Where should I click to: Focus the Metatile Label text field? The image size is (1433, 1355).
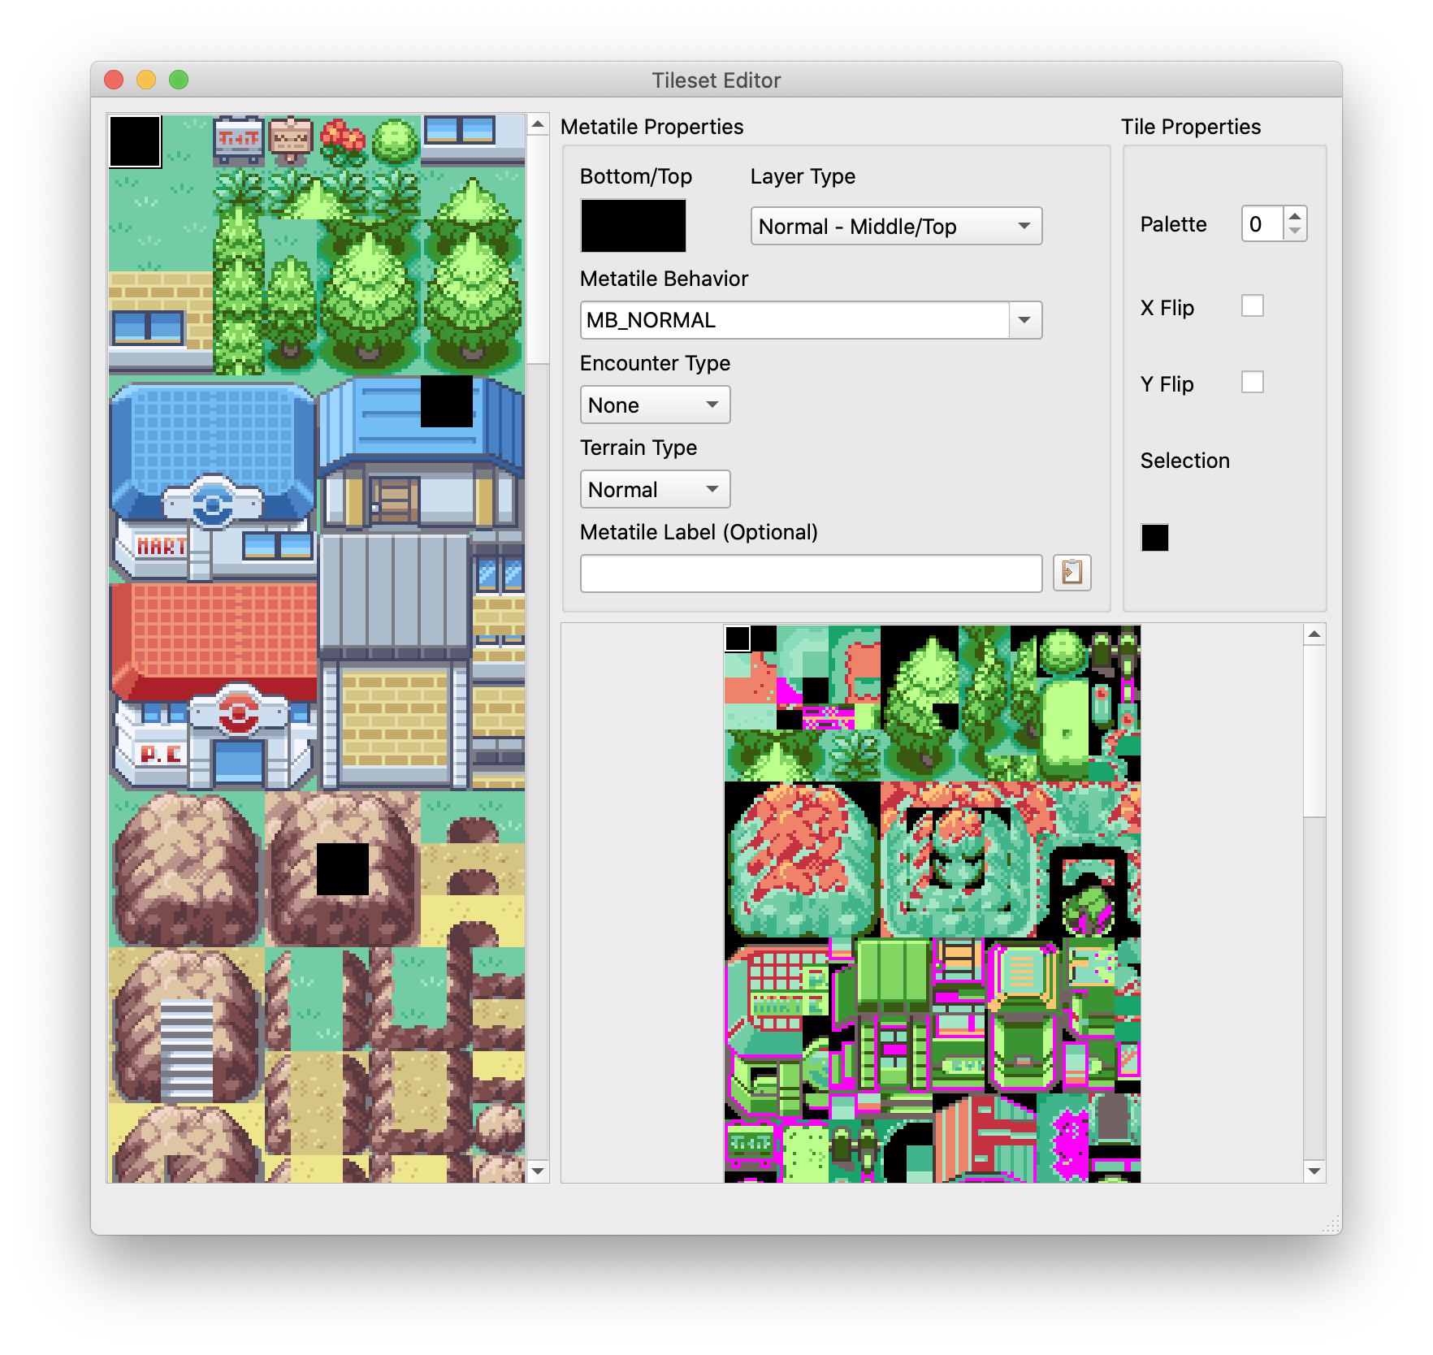click(x=811, y=574)
